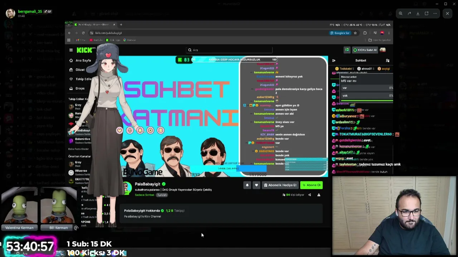Open the Chrome three-dot menu
Image resolution: width=458 pixels, height=257 pixels.
pos(389,33)
